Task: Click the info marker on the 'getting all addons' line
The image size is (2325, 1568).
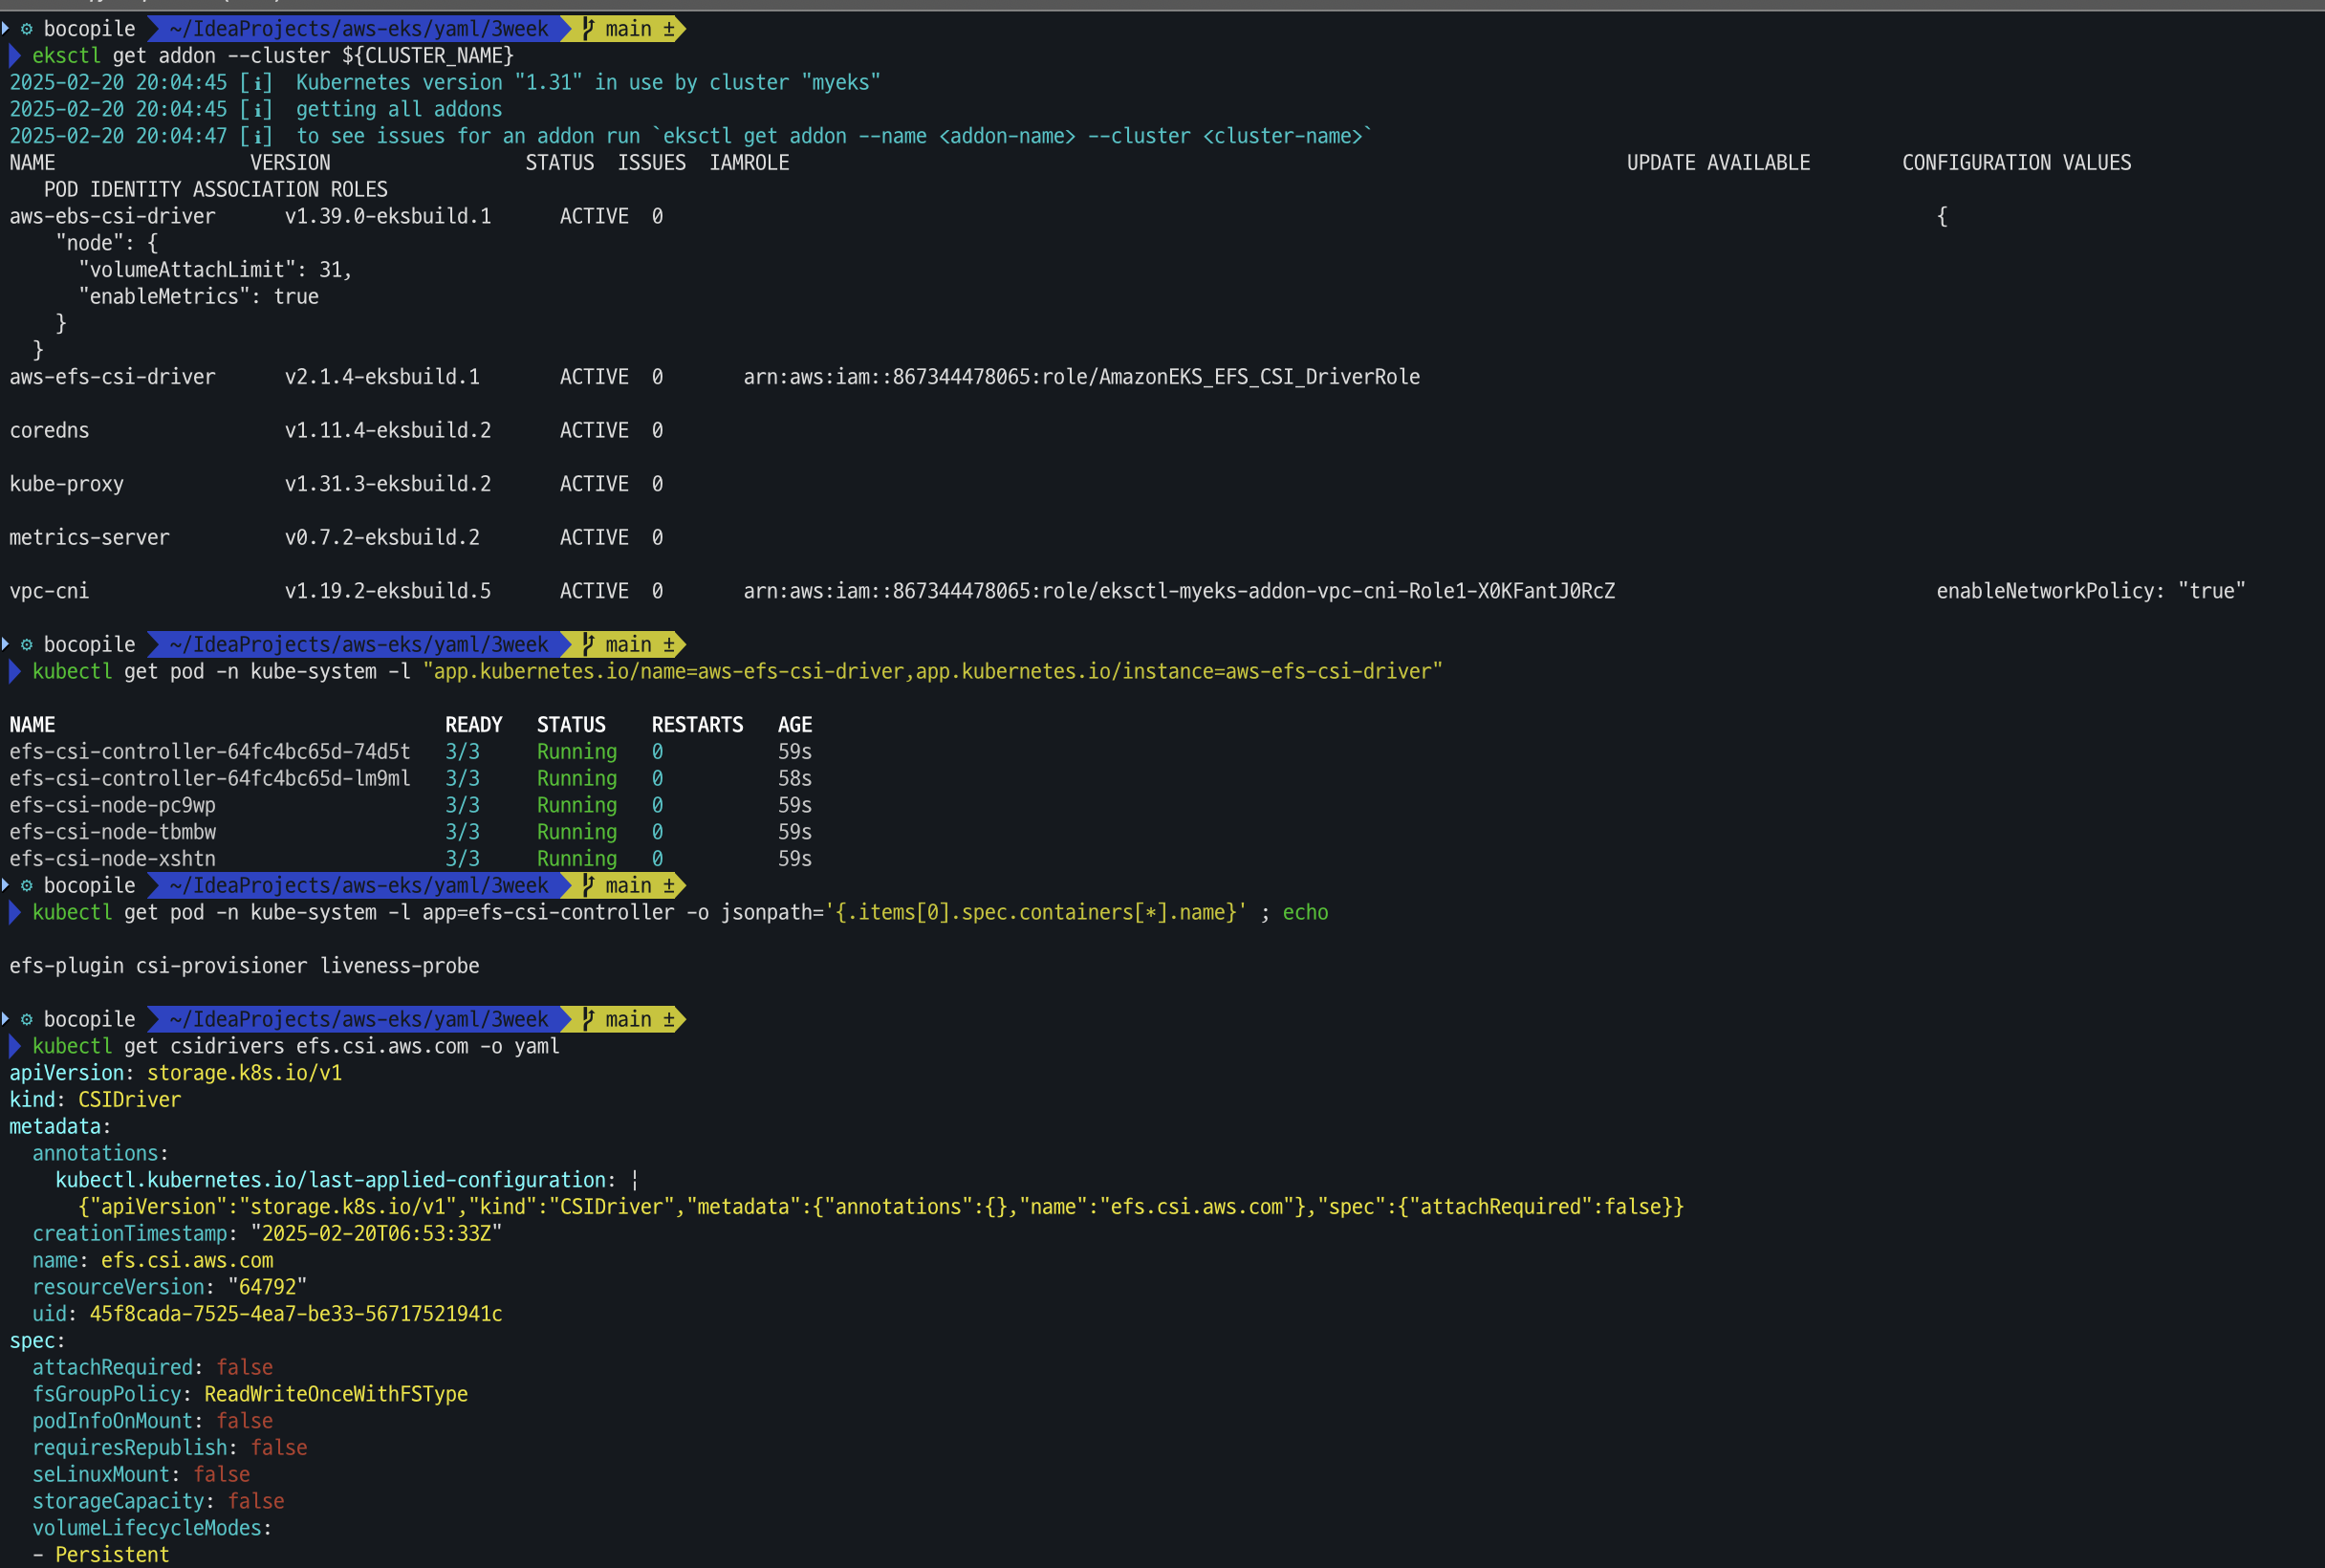Action: tap(256, 109)
